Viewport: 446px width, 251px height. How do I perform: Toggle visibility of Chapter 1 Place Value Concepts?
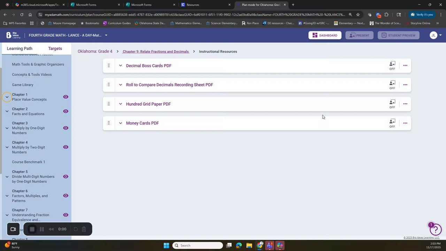[x=66, y=97]
